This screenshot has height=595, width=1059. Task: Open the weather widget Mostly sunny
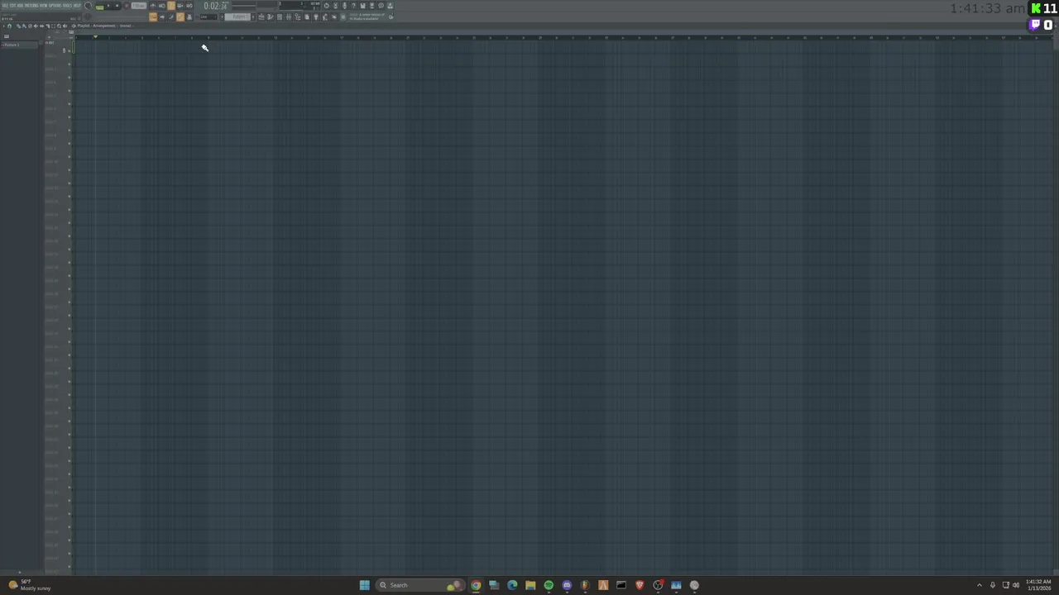tap(29, 585)
